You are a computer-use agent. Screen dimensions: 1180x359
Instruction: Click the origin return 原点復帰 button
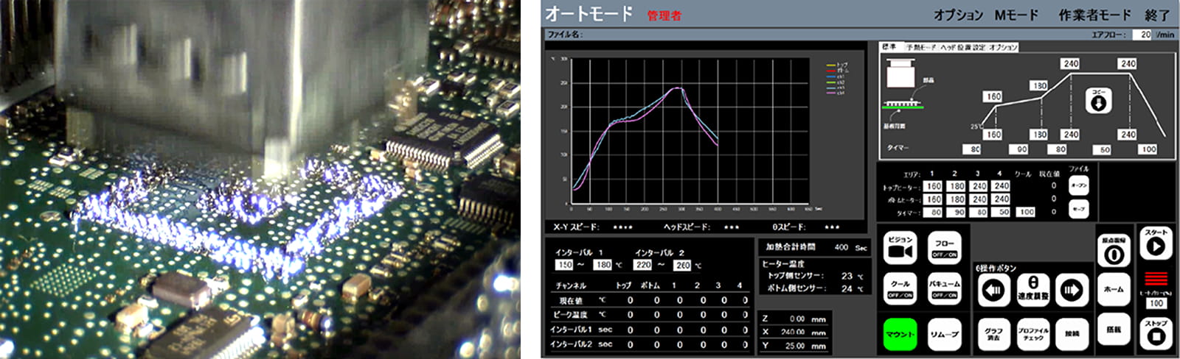pyautogui.click(x=1114, y=250)
